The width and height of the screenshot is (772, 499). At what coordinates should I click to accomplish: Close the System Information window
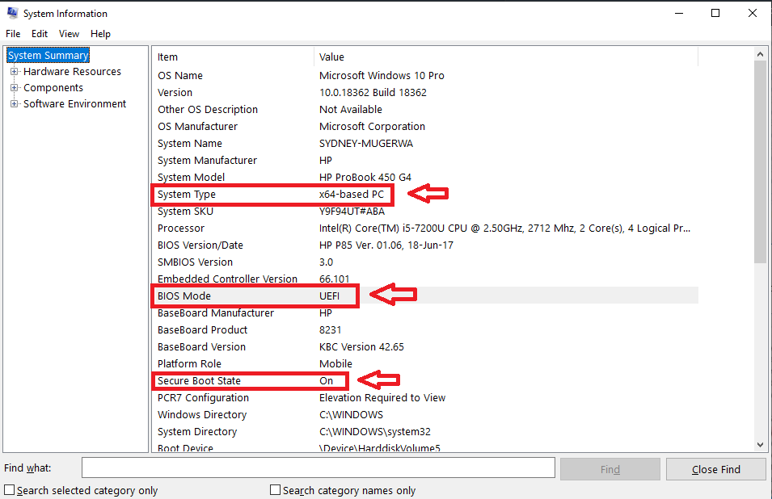[x=753, y=13]
